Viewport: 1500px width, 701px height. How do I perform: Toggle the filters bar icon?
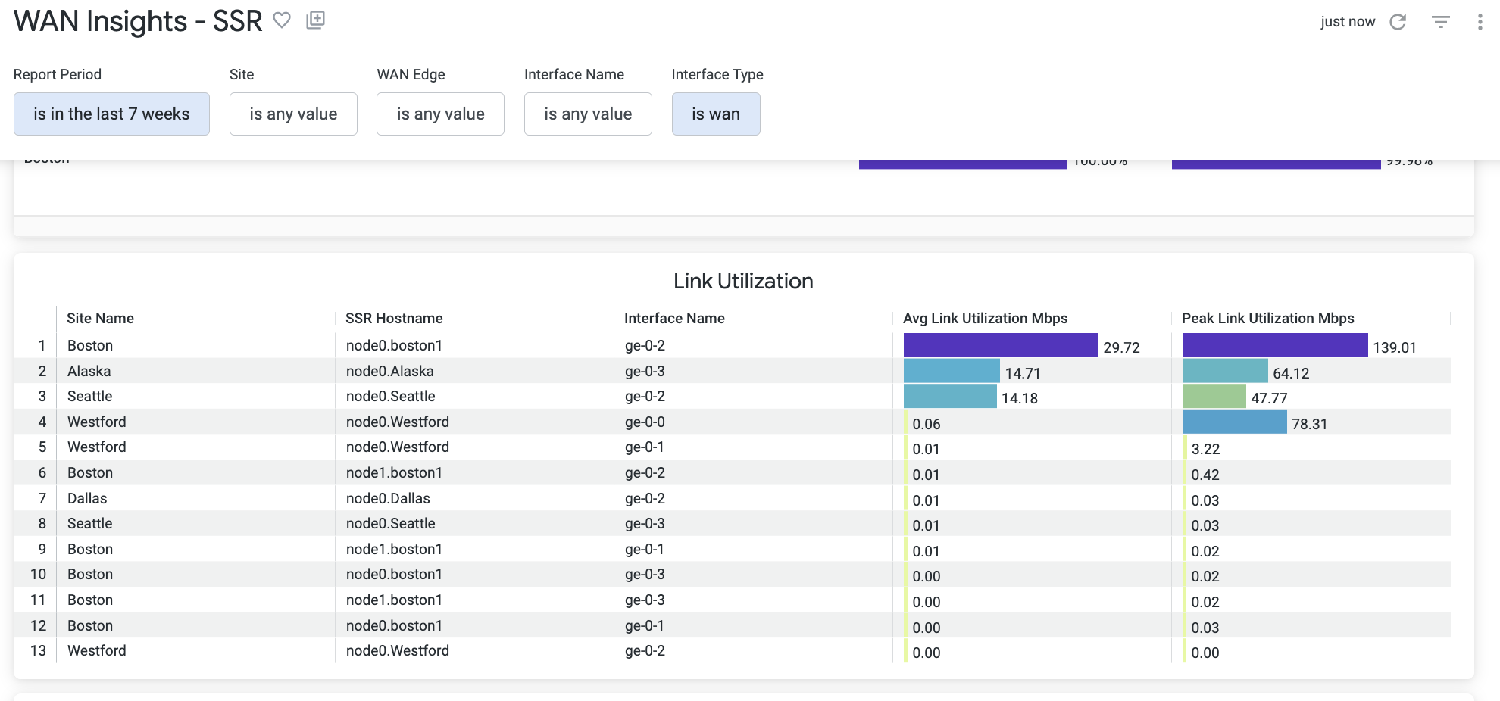[1440, 22]
